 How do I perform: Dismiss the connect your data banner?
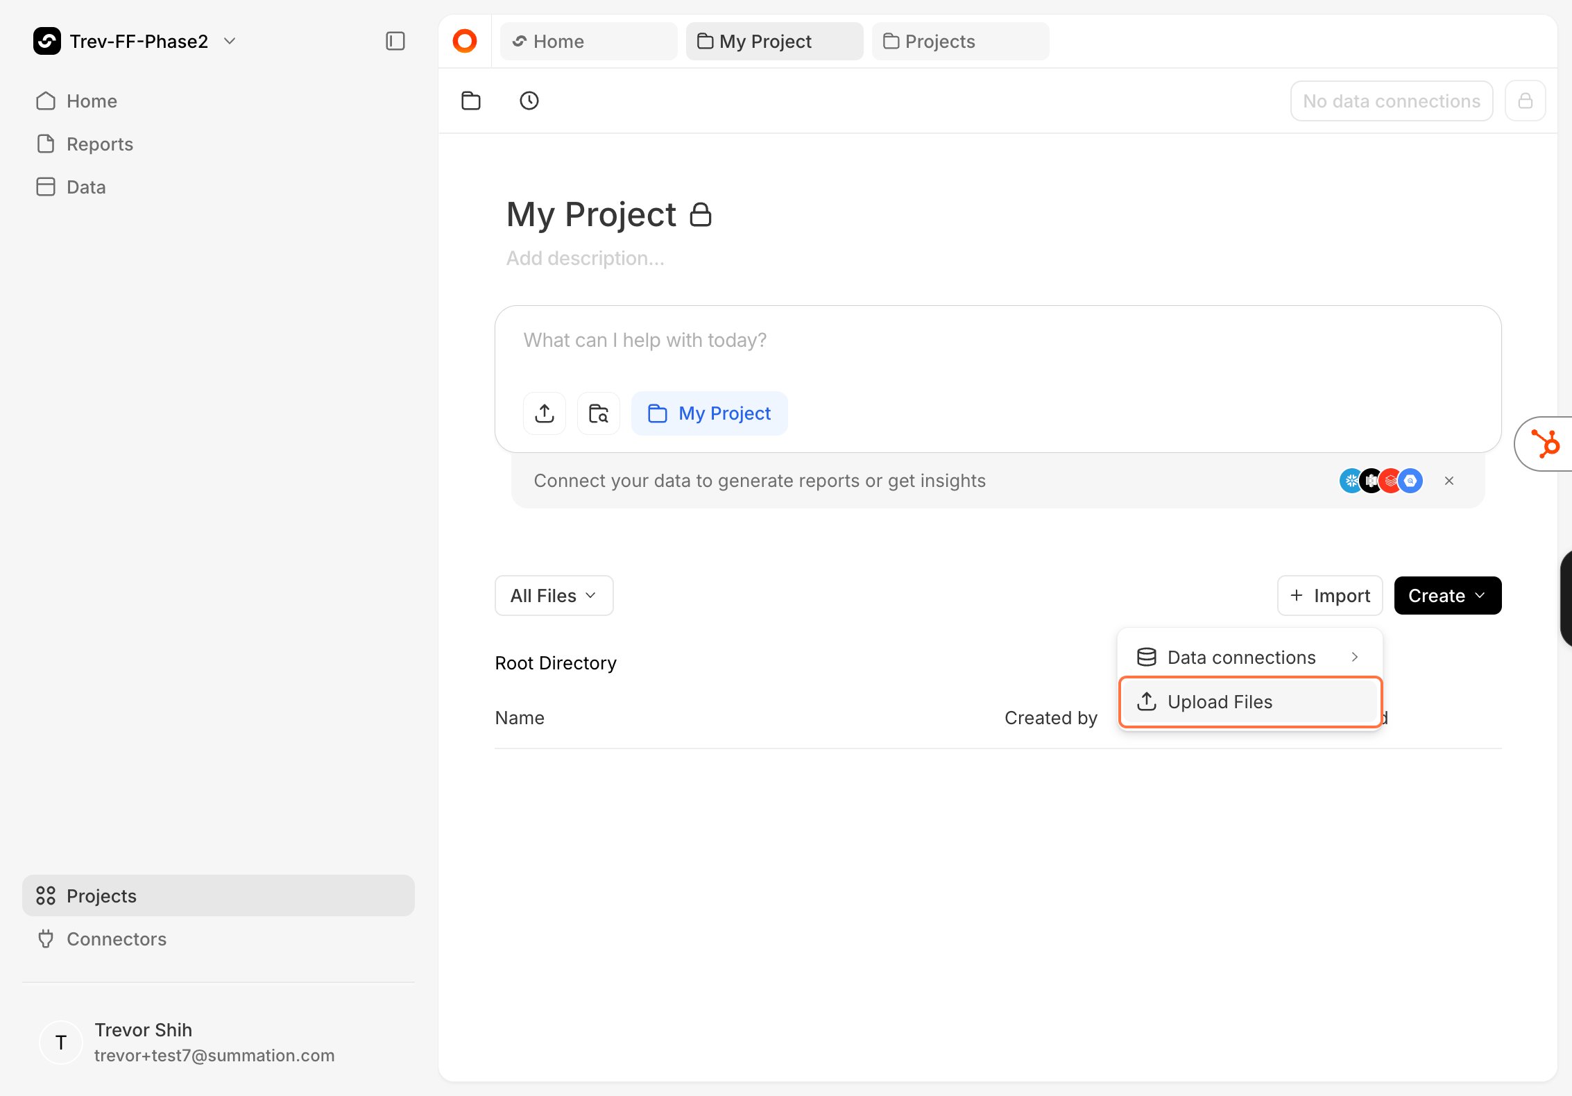click(x=1449, y=481)
